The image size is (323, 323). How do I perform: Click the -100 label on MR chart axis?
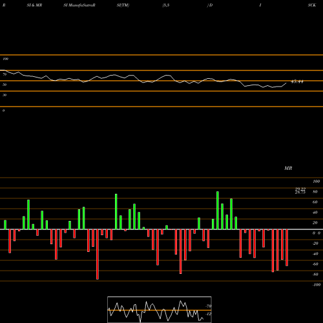(316, 285)
